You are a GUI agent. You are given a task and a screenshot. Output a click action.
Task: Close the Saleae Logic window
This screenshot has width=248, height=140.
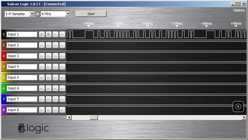[244, 4]
